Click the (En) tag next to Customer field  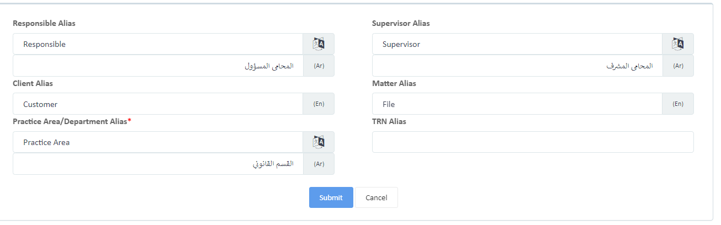[x=319, y=104]
